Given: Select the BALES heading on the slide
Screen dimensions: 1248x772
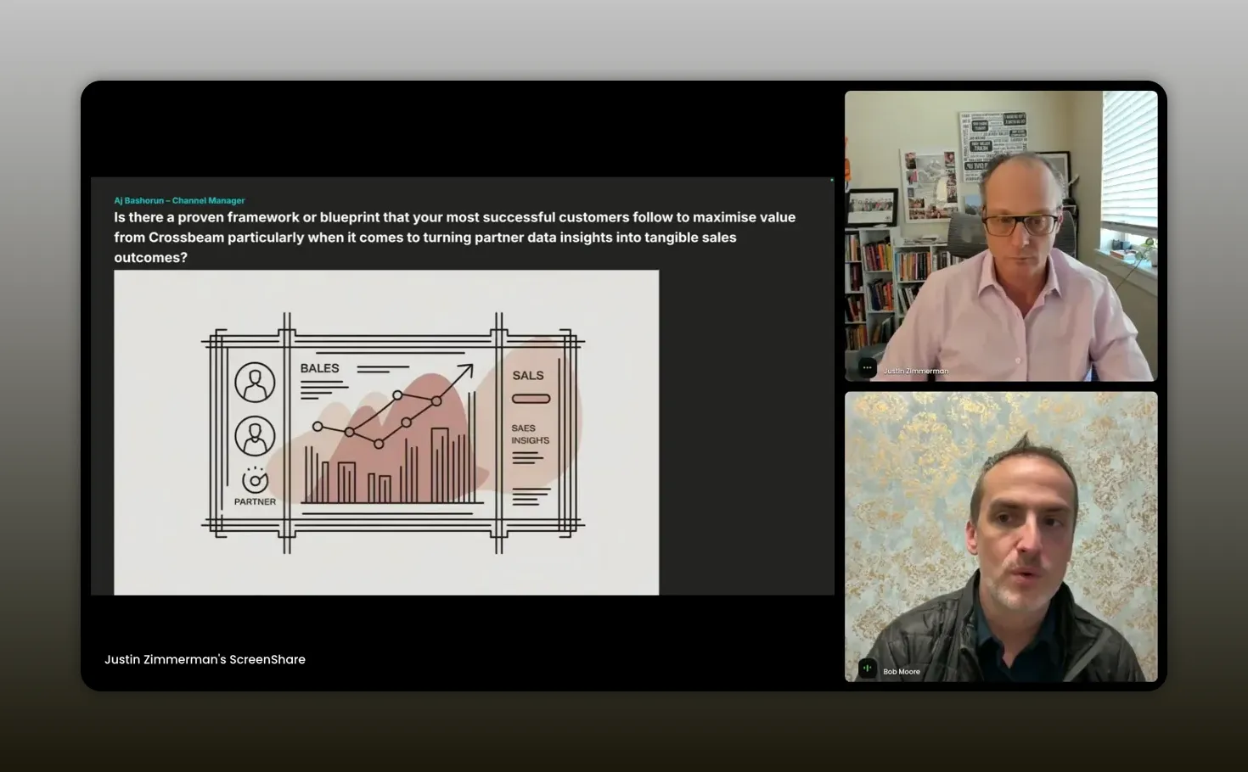Looking at the screenshot, I should coord(319,368).
